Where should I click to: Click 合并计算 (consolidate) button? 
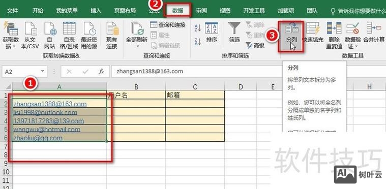[x=374, y=33]
